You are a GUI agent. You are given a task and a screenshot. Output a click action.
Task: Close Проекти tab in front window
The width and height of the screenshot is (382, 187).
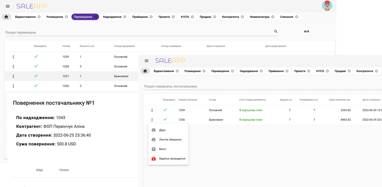pyautogui.click(x=309, y=71)
